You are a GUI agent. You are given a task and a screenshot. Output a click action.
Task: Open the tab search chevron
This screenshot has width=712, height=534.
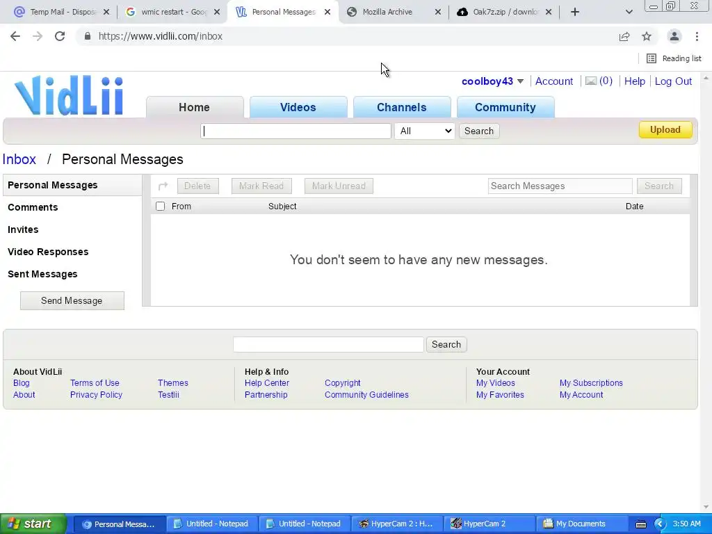(629, 12)
